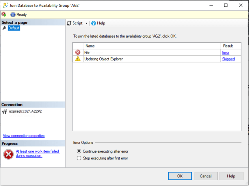Click the server connection icon
This screenshot has width=249, height=186.
click(x=5, y=111)
